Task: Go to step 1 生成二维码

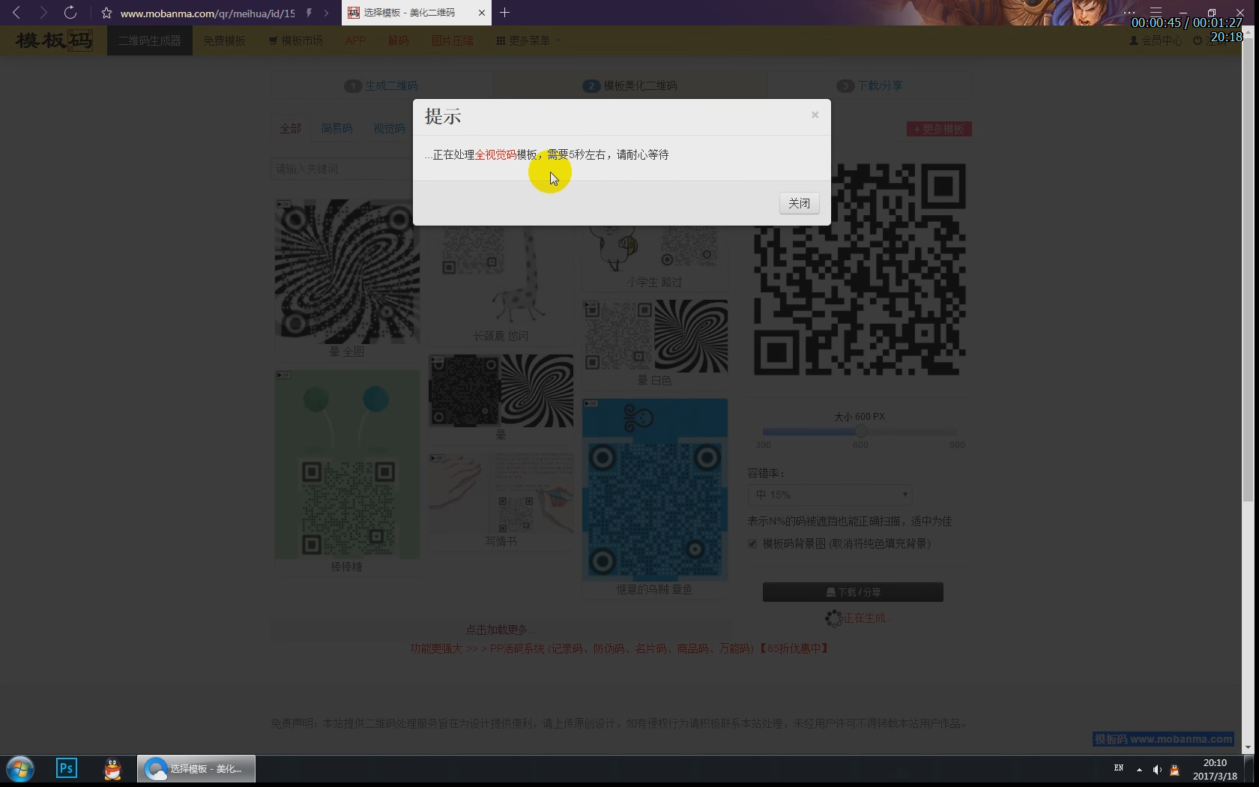Action: click(381, 85)
